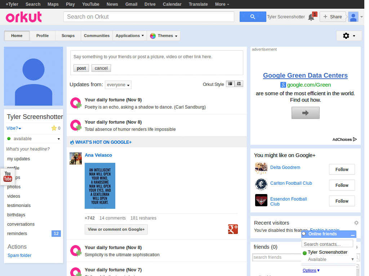Viewport: 369px width, 276px height.
Task: Open the notifications bell icon
Action: [311, 17]
